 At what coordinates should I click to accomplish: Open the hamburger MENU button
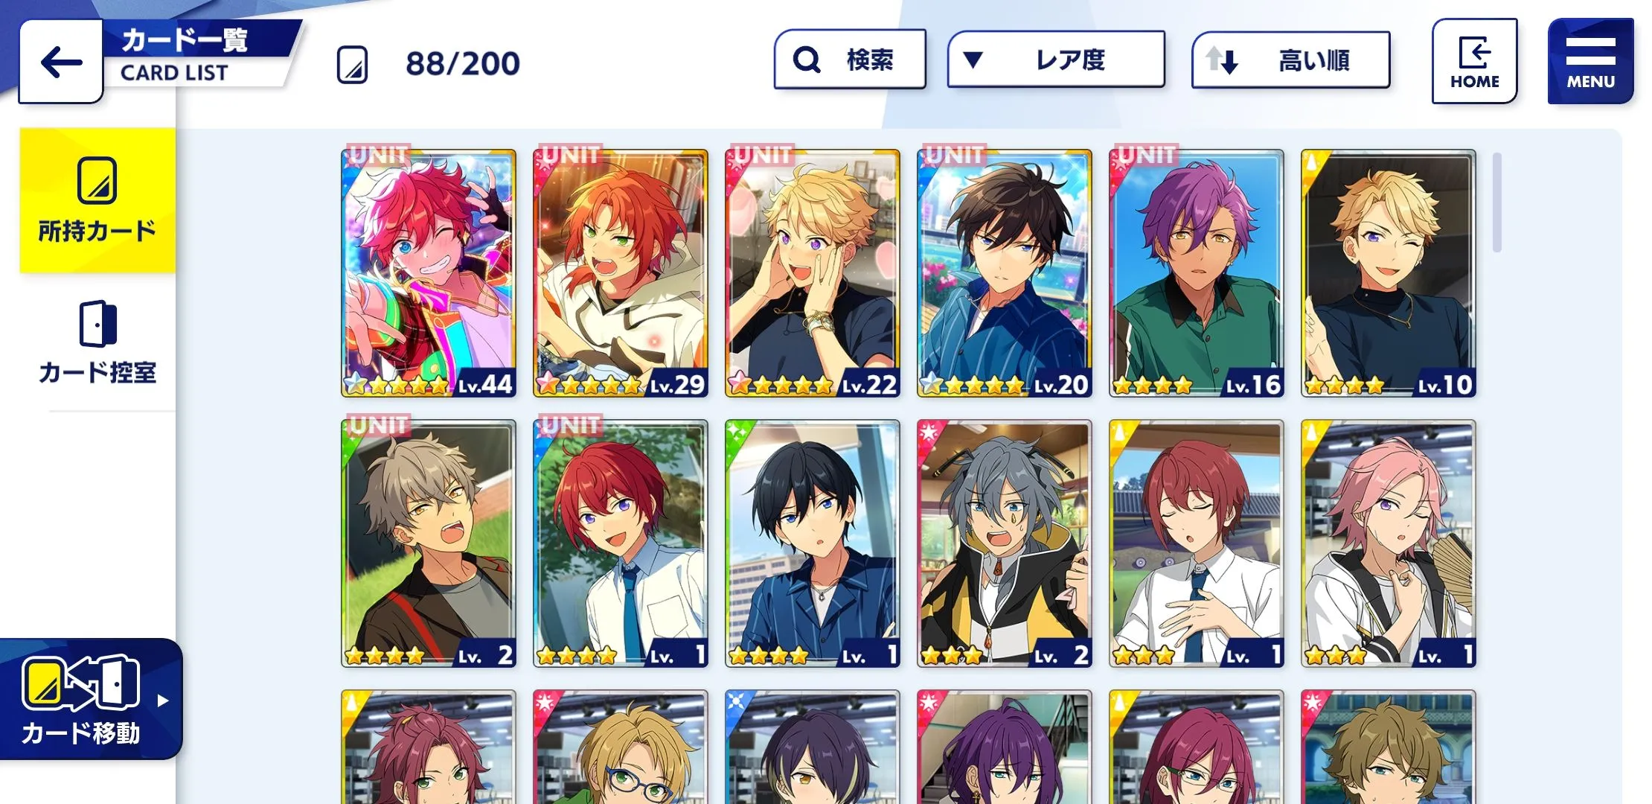1590,61
